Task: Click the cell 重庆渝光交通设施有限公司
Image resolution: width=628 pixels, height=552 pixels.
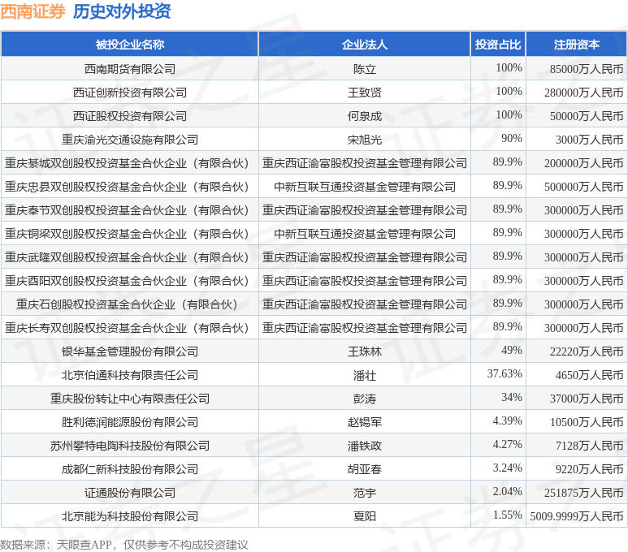Action: [130, 140]
